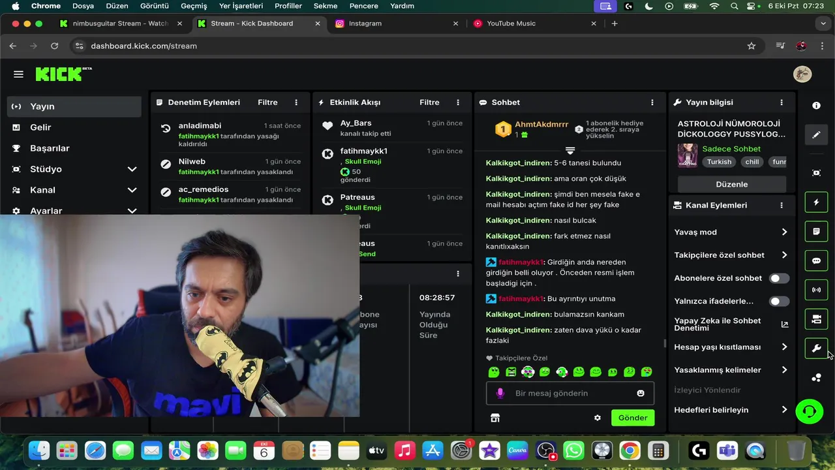
Task: Open Yasaklanmış kelimeler settings
Action: [731, 370]
